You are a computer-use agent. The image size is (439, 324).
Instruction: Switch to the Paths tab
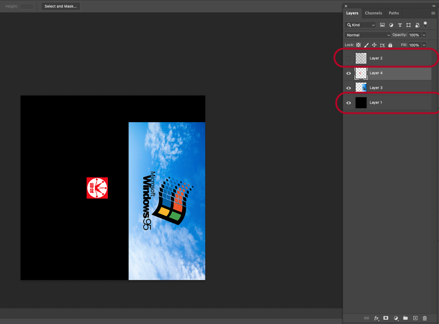(394, 13)
